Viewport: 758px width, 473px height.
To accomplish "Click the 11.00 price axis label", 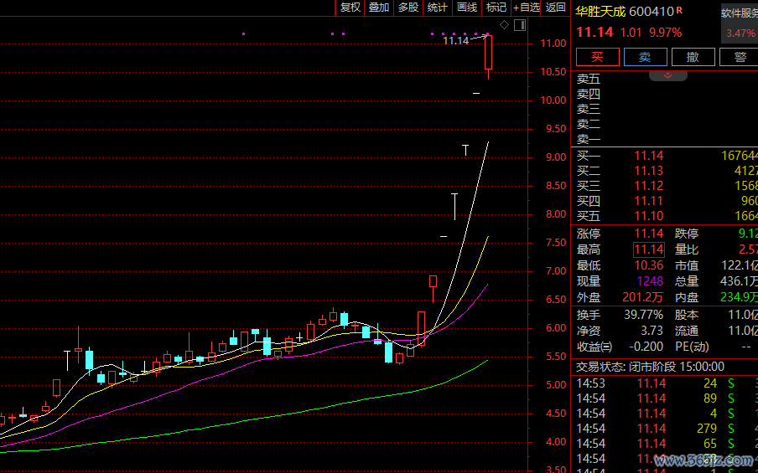I will coord(553,44).
